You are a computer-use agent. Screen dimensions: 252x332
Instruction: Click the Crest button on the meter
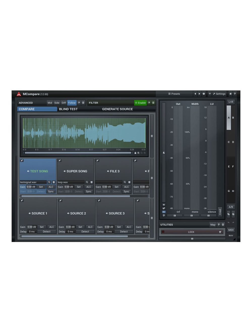pos(220,212)
